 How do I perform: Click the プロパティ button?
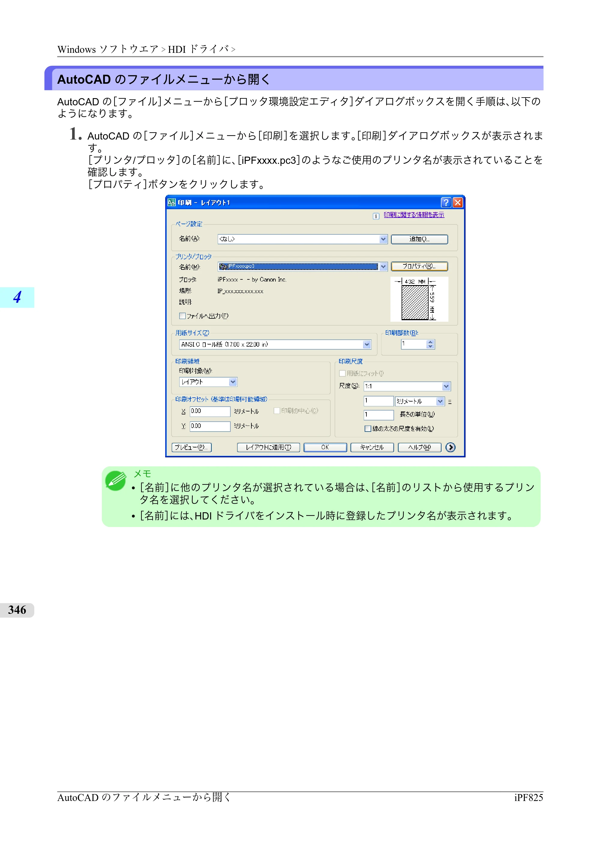(419, 266)
